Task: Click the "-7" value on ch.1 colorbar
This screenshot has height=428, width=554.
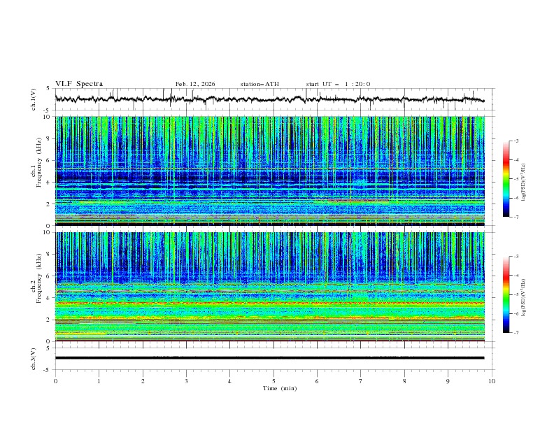Action: coord(516,217)
